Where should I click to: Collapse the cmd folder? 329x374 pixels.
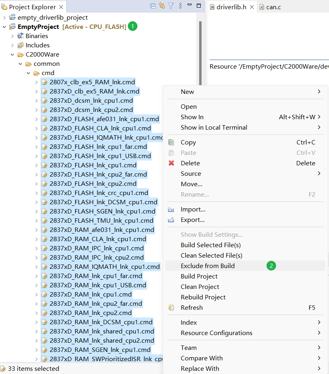point(28,73)
